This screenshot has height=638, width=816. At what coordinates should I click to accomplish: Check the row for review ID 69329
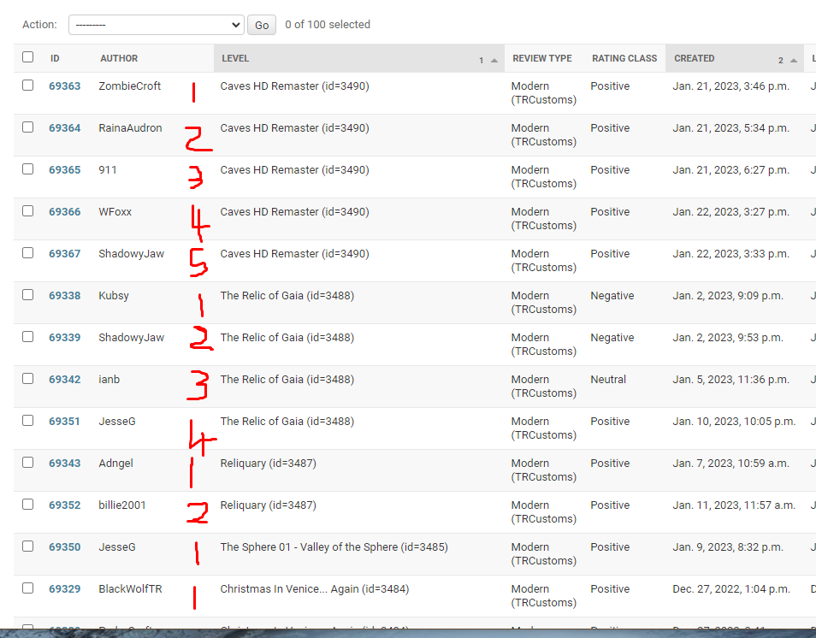tap(27, 588)
